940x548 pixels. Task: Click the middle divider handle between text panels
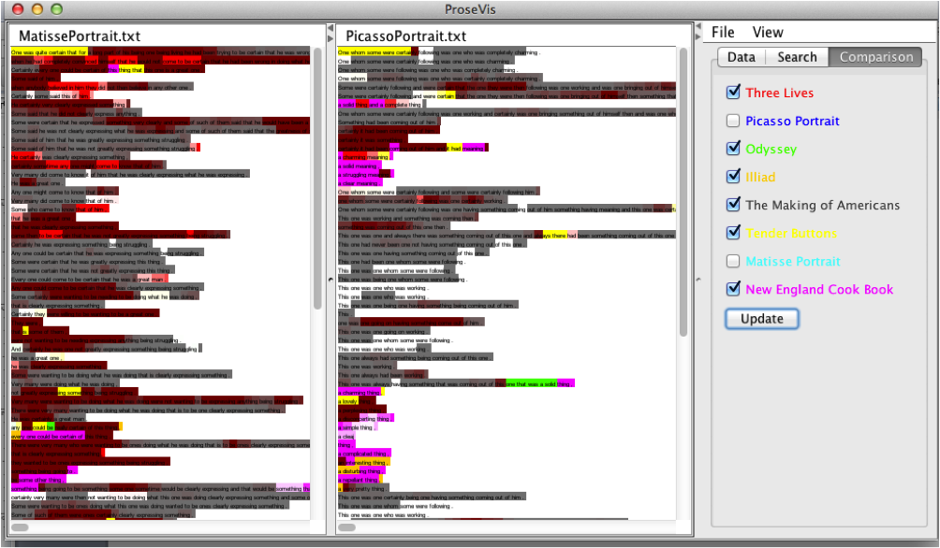[x=330, y=279]
